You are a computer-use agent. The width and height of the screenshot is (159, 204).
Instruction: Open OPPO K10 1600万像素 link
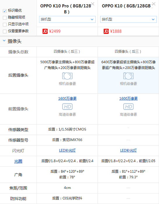pyautogui.click(x=128, y=99)
